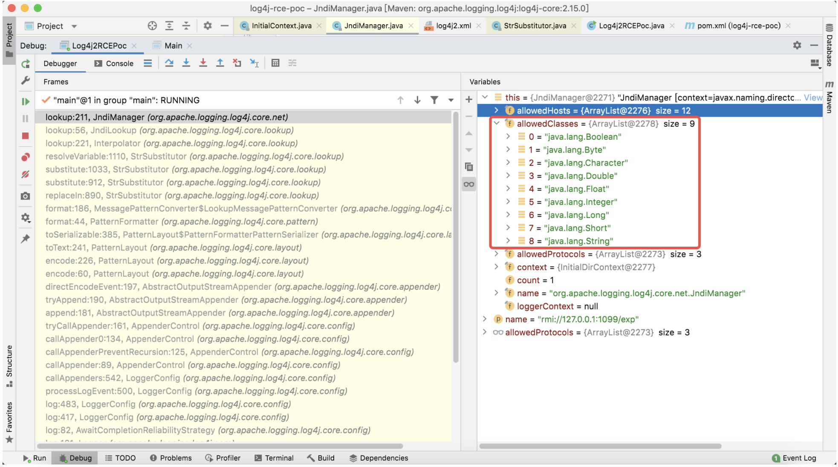The height and width of the screenshot is (467, 838).
Task: Expand the context InitialDirContext field
Action: [x=496, y=267]
